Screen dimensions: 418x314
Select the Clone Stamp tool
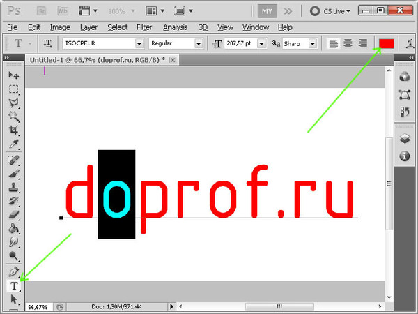(13, 188)
